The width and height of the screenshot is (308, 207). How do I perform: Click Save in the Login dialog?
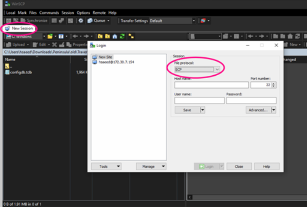[187, 110]
